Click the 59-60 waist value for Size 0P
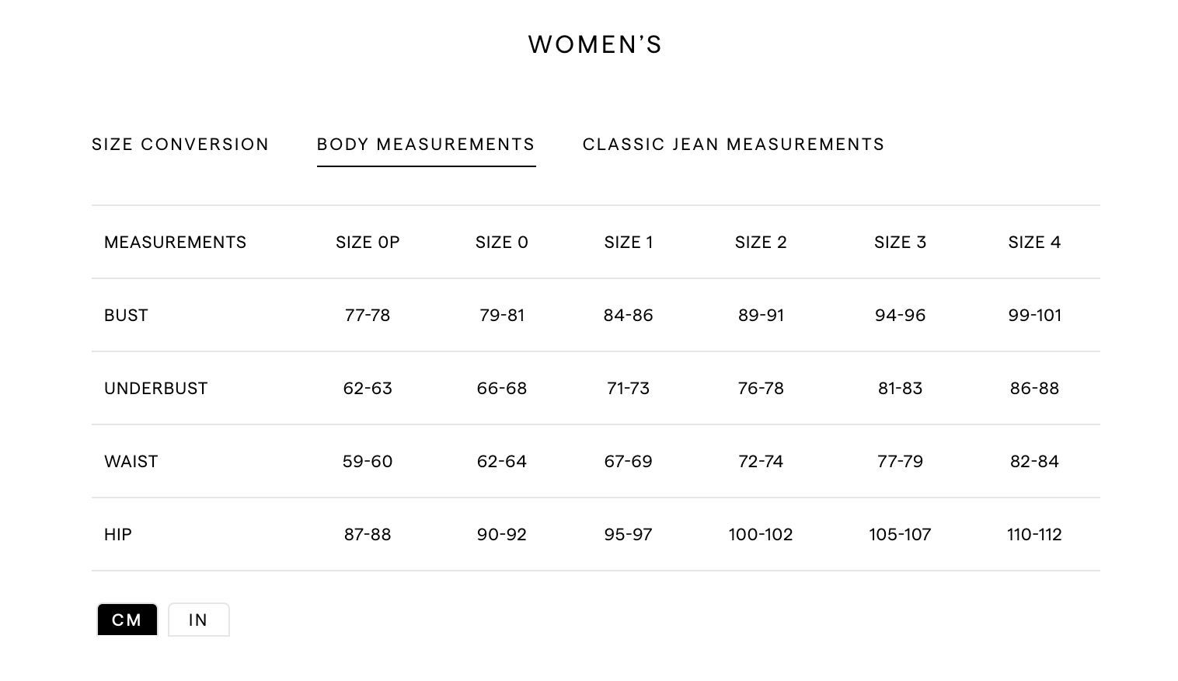The height and width of the screenshot is (681, 1178). pos(368,462)
